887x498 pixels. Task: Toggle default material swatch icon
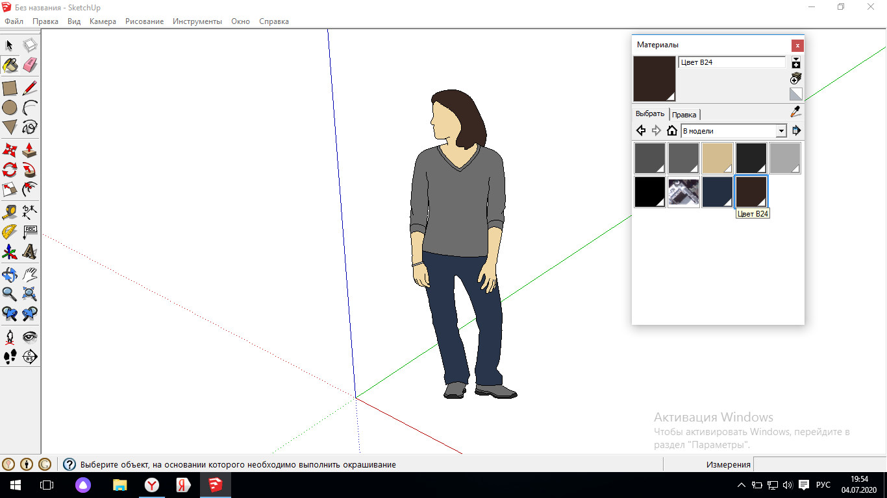(x=796, y=94)
